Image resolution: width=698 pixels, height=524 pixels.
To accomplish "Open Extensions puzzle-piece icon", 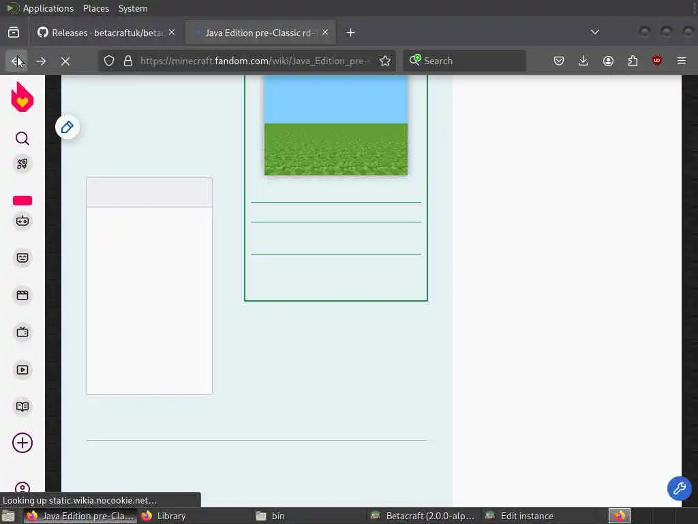I will pyautogui.click(x=633, y=61).
